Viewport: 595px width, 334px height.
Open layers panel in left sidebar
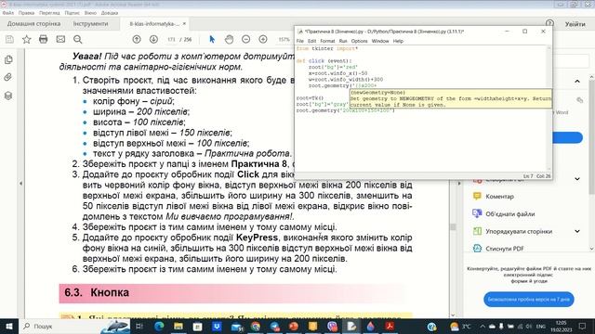(8, 96)
